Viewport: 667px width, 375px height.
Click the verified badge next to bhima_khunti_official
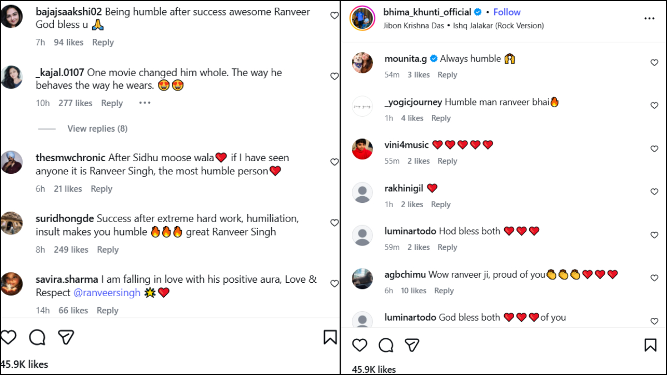coord(477,12)
